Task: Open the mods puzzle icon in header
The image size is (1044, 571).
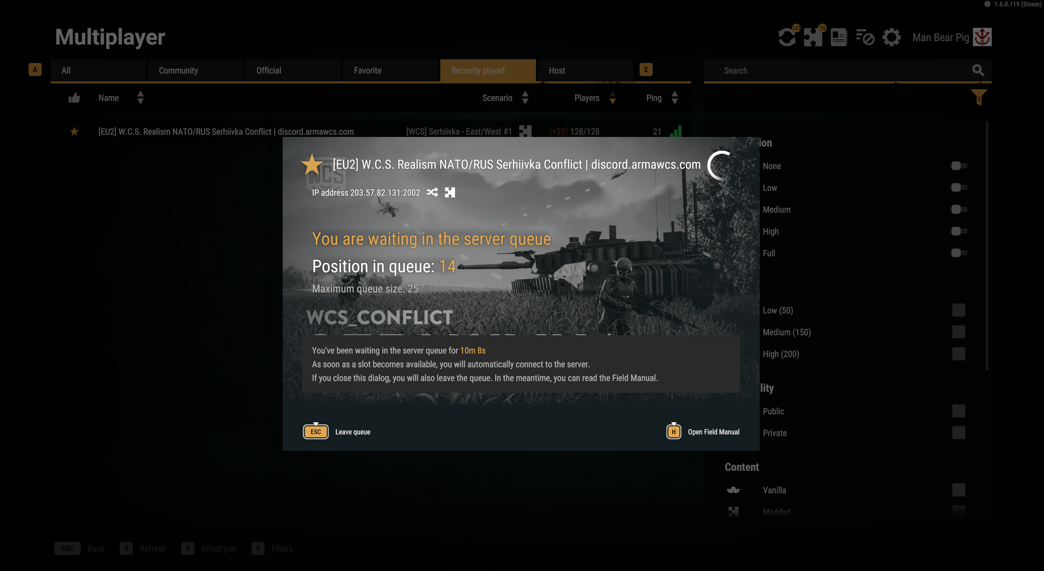Action: (813, 37)
